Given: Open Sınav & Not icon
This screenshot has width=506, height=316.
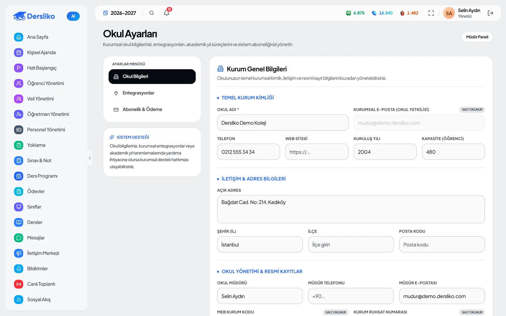Looking at the screenshot, I should point(19,161).
